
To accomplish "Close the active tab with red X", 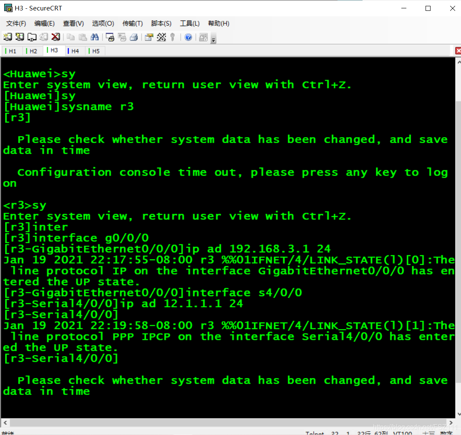I will (x=458, y=51).
